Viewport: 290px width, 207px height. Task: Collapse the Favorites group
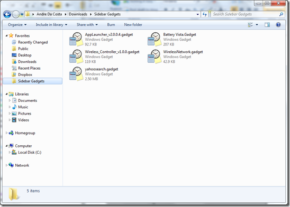tap(6, 35)
